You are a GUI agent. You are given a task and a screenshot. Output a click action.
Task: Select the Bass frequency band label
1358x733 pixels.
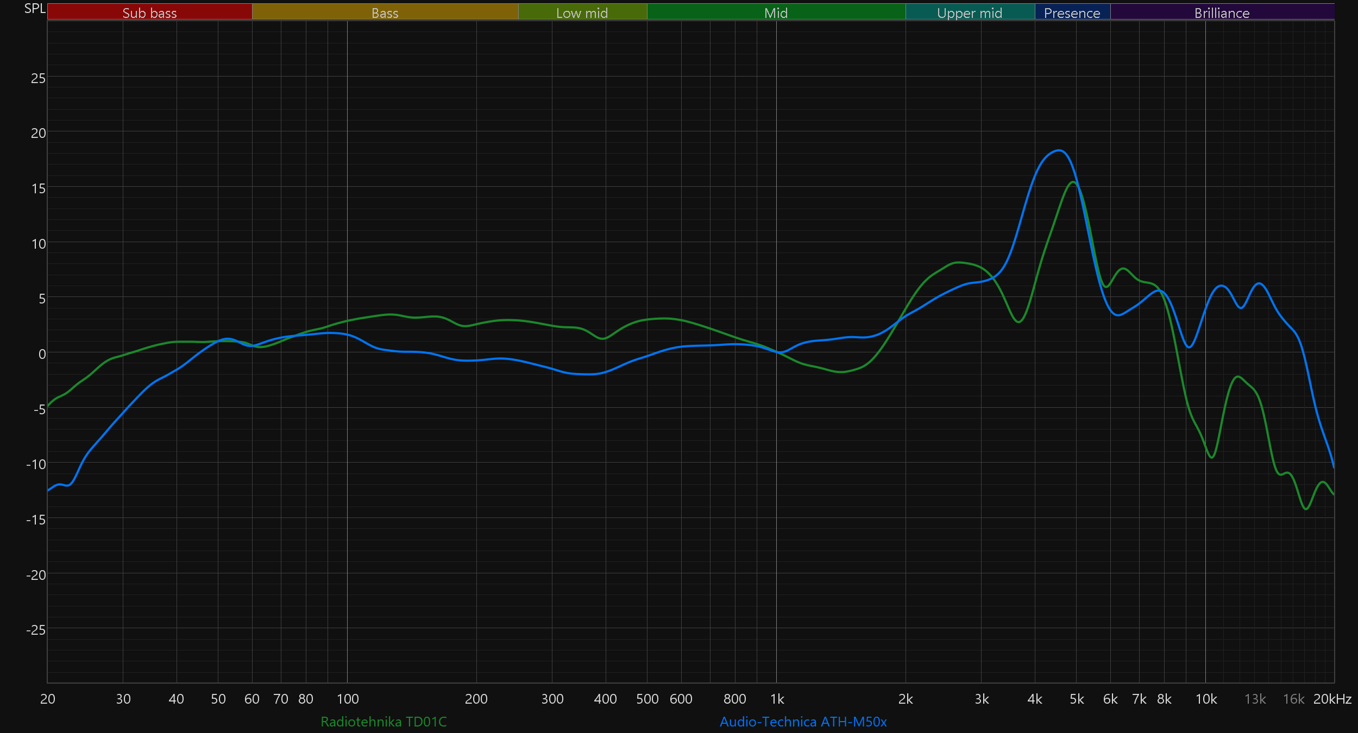(385, 12)
